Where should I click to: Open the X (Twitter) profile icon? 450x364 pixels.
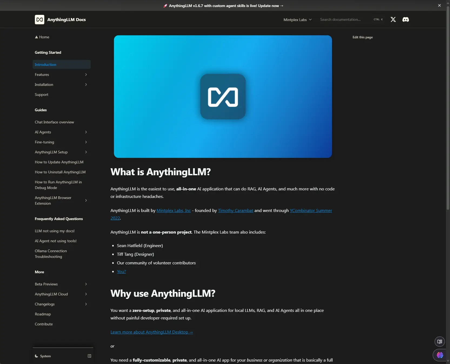393,19
